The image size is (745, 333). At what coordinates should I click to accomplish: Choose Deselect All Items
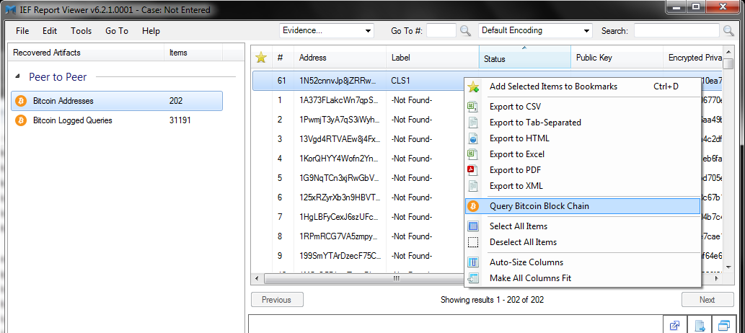point(583,242)
